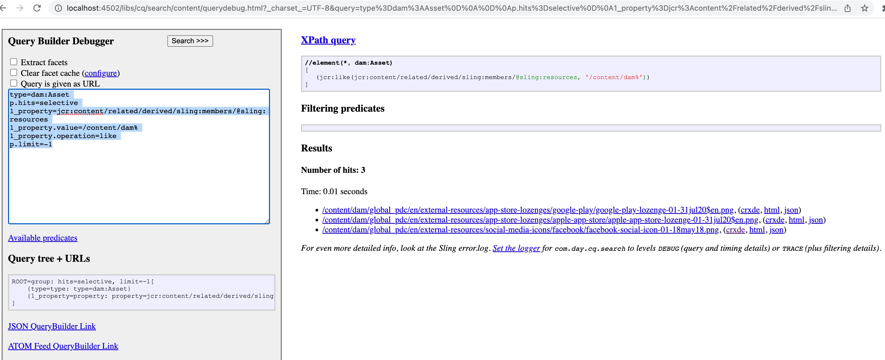Image resolution: width=885 pixels, height=360 pixels.
Task: Click Set the logger link
Action: (516, 248)
